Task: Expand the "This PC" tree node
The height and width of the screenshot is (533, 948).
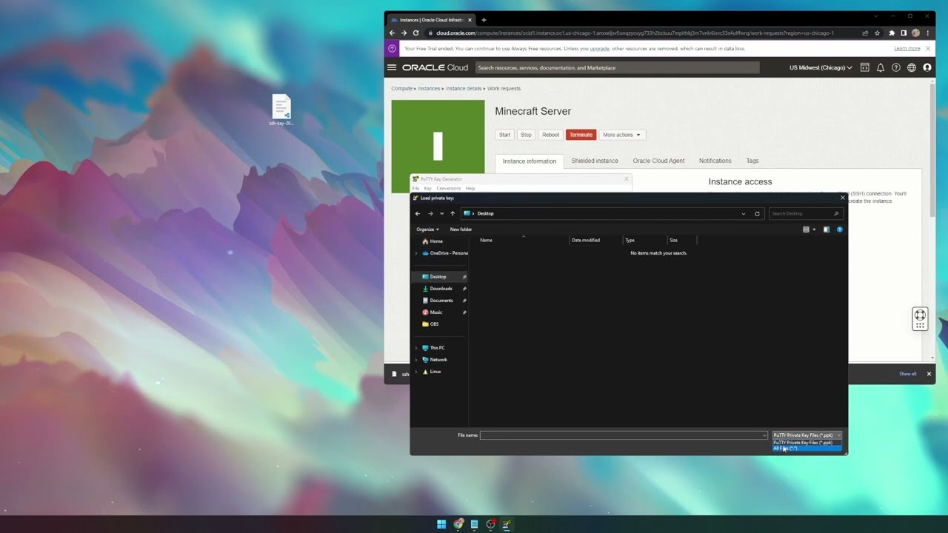Action: click(x=416, y=348)
